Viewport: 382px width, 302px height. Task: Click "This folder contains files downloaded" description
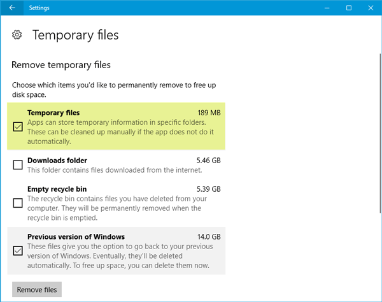[115, 170]
